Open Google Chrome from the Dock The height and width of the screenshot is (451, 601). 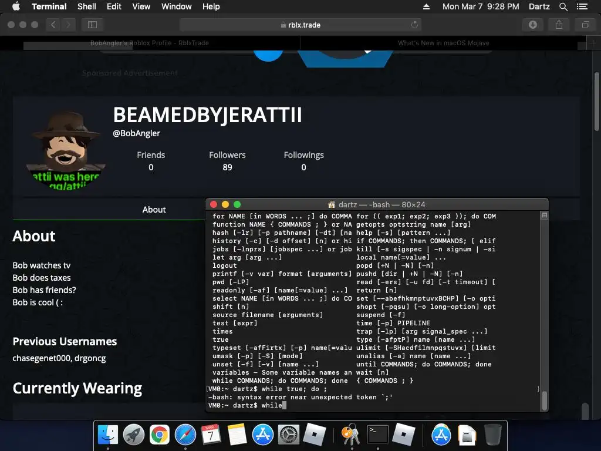coord(160,435)
